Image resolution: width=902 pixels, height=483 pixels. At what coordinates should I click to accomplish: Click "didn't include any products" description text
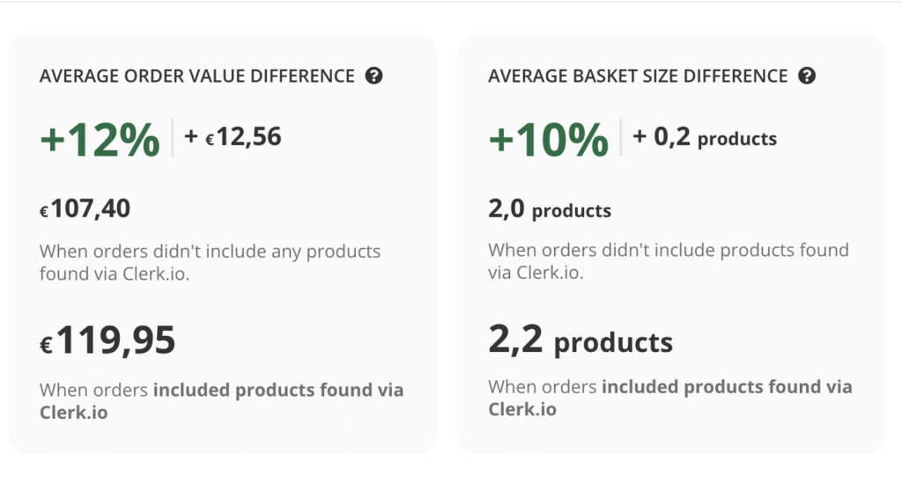click(210, 261)
